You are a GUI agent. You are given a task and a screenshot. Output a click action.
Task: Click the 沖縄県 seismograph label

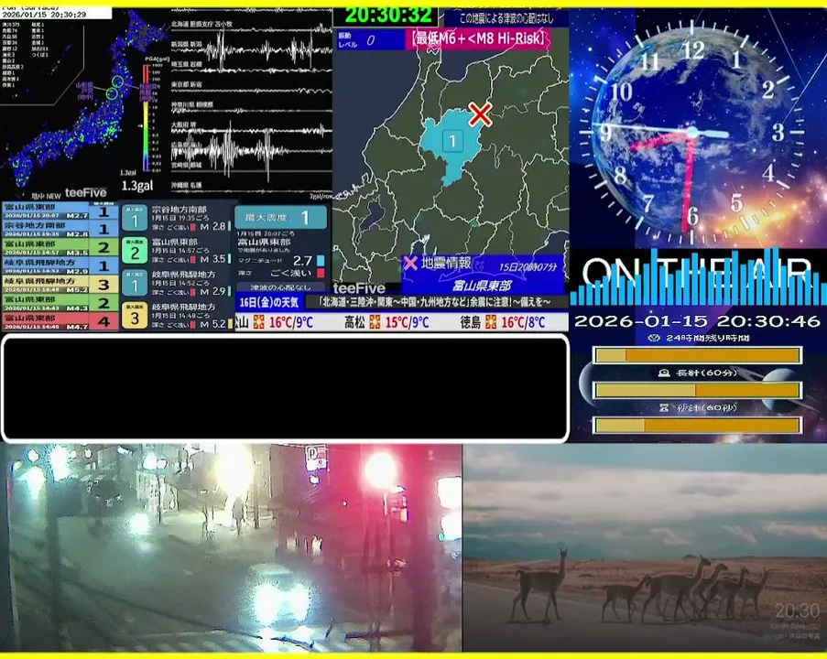(x=186, y=185)
